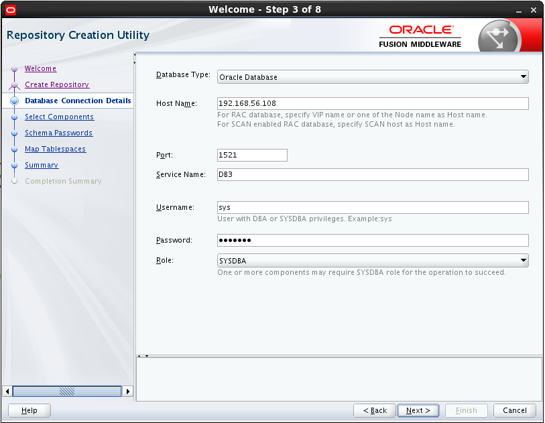Click the right scroll arrow in navigation pane
This screenshot has height=423, width=545.
[x=127, y=391]
